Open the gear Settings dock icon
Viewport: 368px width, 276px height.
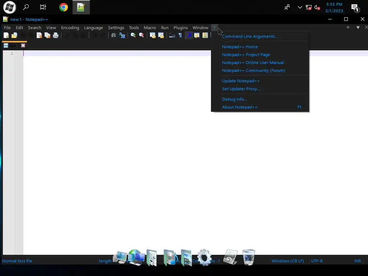pyautogui.click(x=204, y=257)
